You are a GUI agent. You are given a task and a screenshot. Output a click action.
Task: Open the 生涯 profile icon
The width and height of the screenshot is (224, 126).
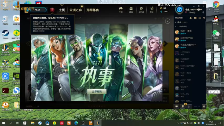(x=121, y=10)
